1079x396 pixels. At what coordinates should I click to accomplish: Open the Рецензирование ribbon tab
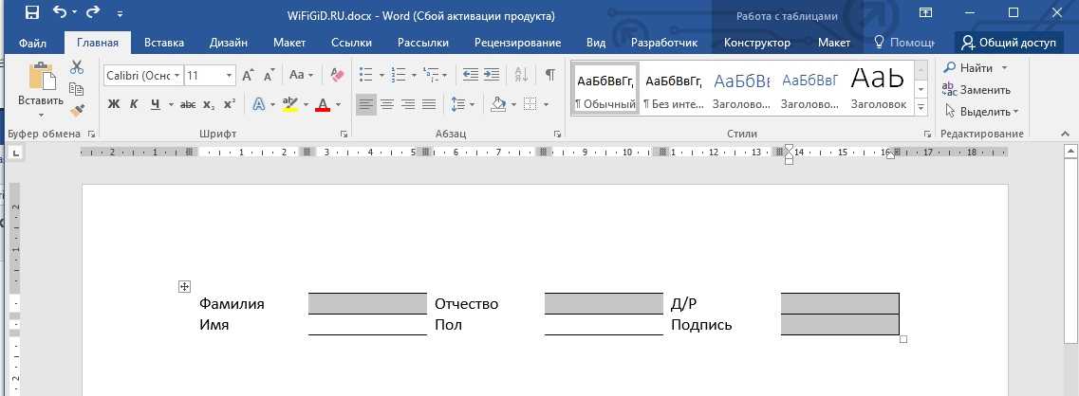[x=517, y=43]
